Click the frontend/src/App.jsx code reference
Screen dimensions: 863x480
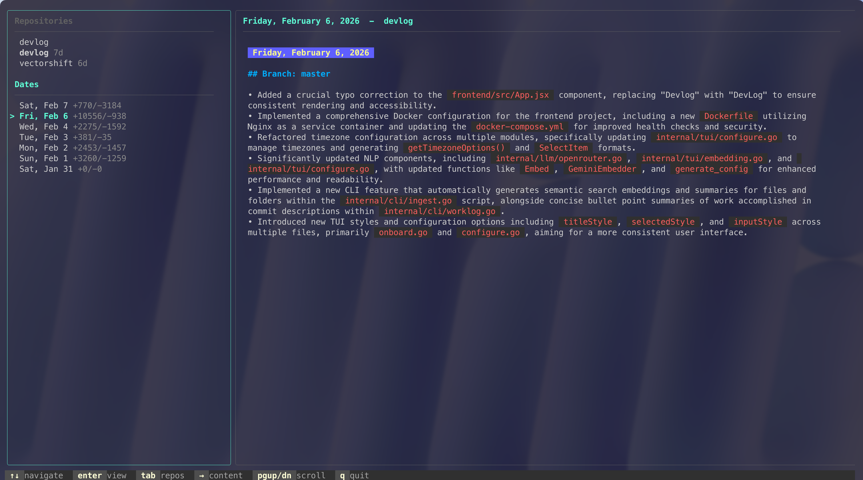500,95
